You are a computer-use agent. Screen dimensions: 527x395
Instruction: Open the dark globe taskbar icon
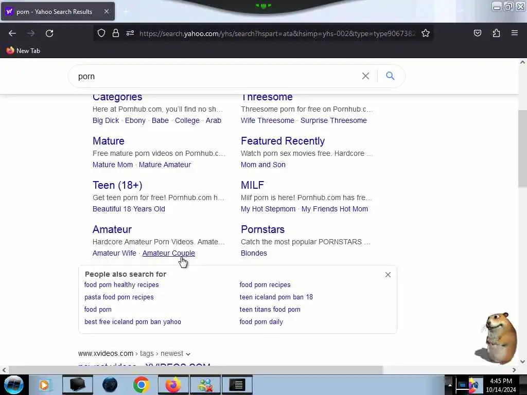(110, 385)
